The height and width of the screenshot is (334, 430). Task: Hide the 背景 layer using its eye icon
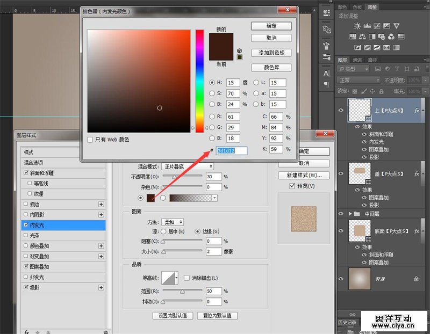(340, 279)
